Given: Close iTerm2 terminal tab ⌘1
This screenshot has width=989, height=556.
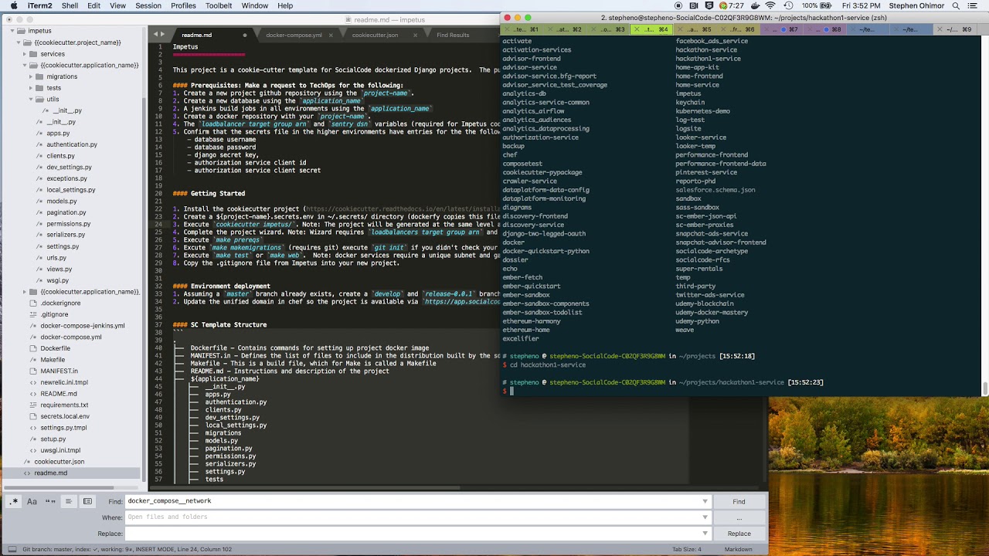Looking at the screenshot, I should [x=507, y=29].
